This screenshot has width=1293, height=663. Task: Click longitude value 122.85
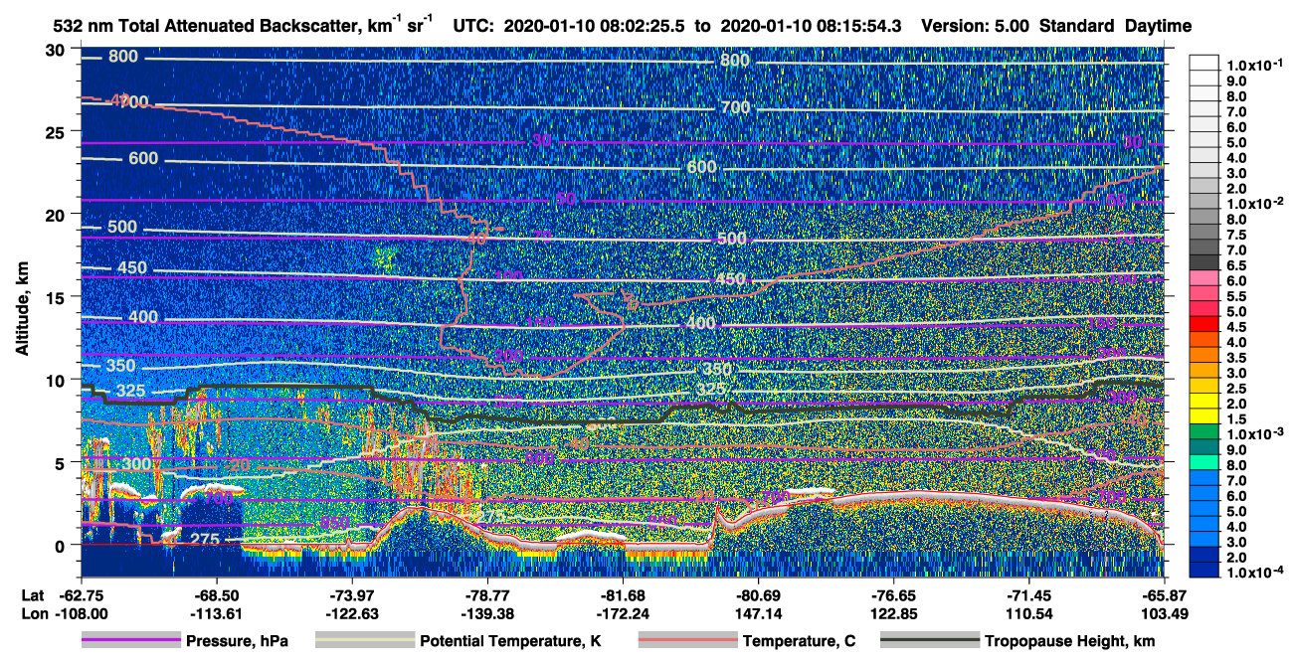click(894, 613)
